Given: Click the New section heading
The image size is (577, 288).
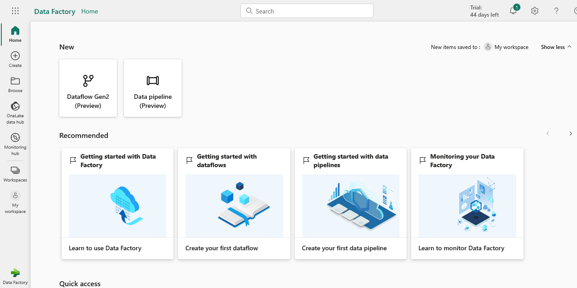Looking at the screenshot, I should (67, 47).
